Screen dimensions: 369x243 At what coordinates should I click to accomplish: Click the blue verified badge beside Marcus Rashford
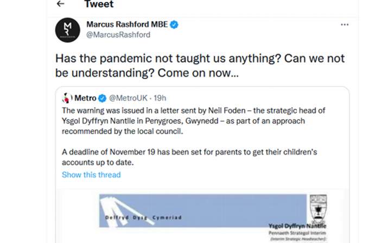point(175,24)
